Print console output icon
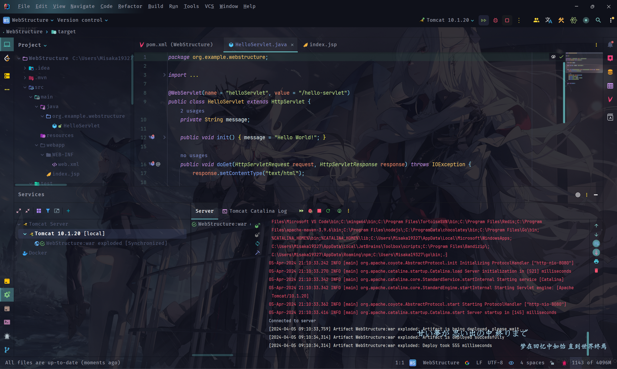This screenshot has height=369, width=617. [x=596, y=261]
